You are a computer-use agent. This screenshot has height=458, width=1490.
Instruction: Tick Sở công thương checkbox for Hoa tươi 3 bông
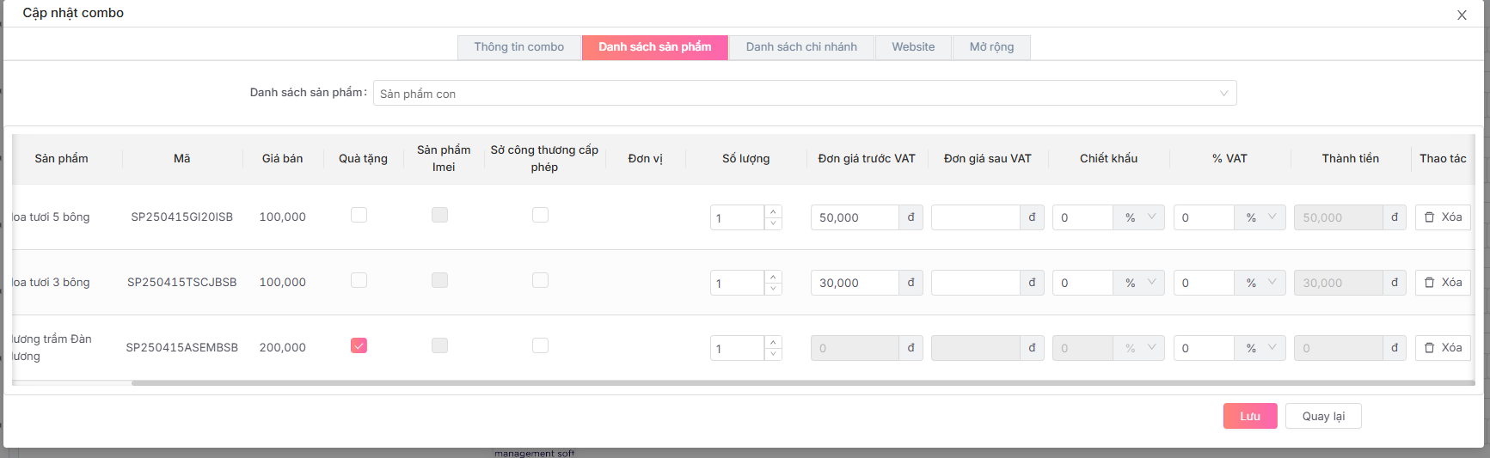(x=540, y=280)
